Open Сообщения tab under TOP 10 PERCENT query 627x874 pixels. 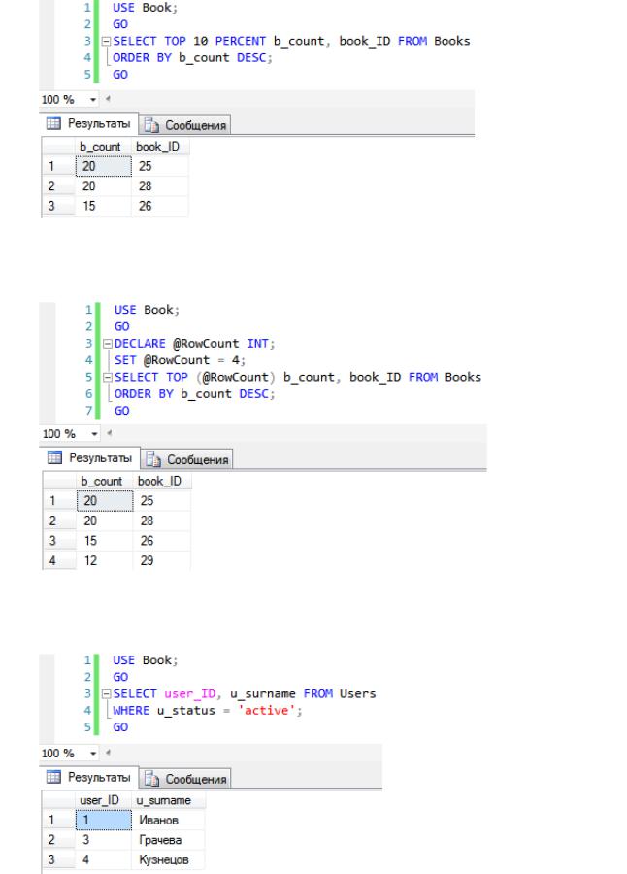[x=184, y=125]
